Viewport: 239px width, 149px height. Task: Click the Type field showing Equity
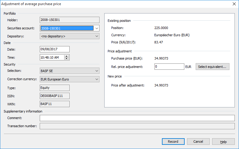point(54,88)
